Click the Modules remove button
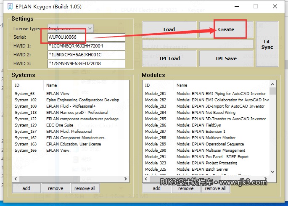This screenshot has width=288, height=206. tap(186, 188)
